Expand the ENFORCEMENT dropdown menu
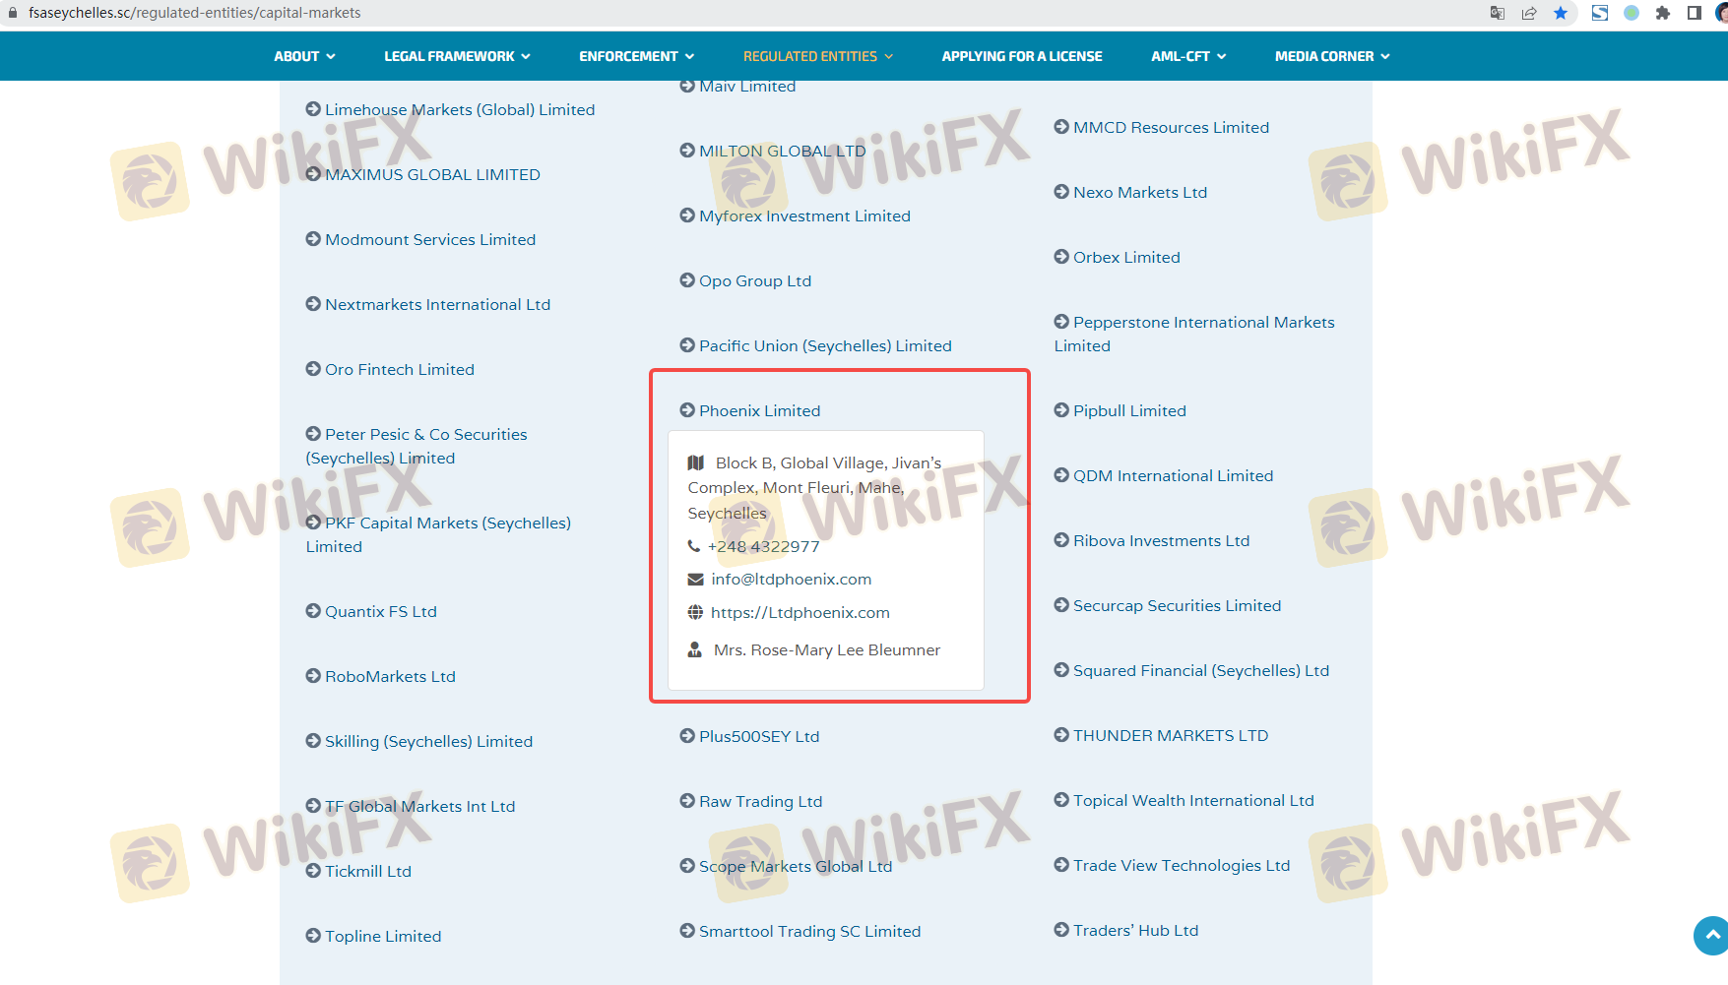 tap(636, 56)
